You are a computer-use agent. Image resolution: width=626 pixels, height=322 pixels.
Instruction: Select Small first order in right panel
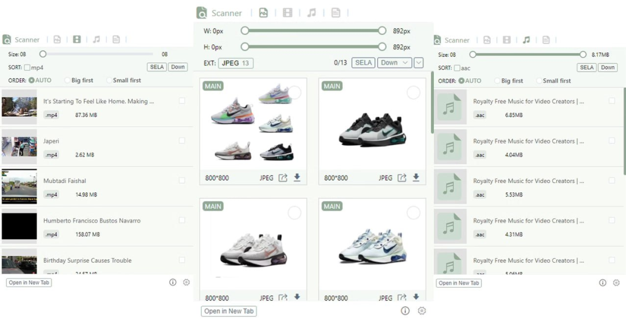(553, 81)
